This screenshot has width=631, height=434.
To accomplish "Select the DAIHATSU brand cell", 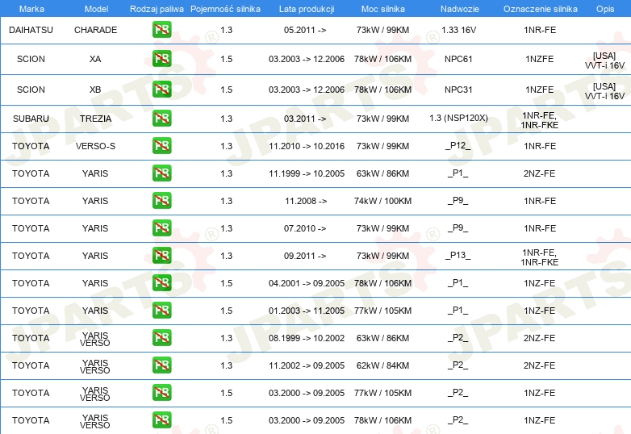I will pos(31,30).
